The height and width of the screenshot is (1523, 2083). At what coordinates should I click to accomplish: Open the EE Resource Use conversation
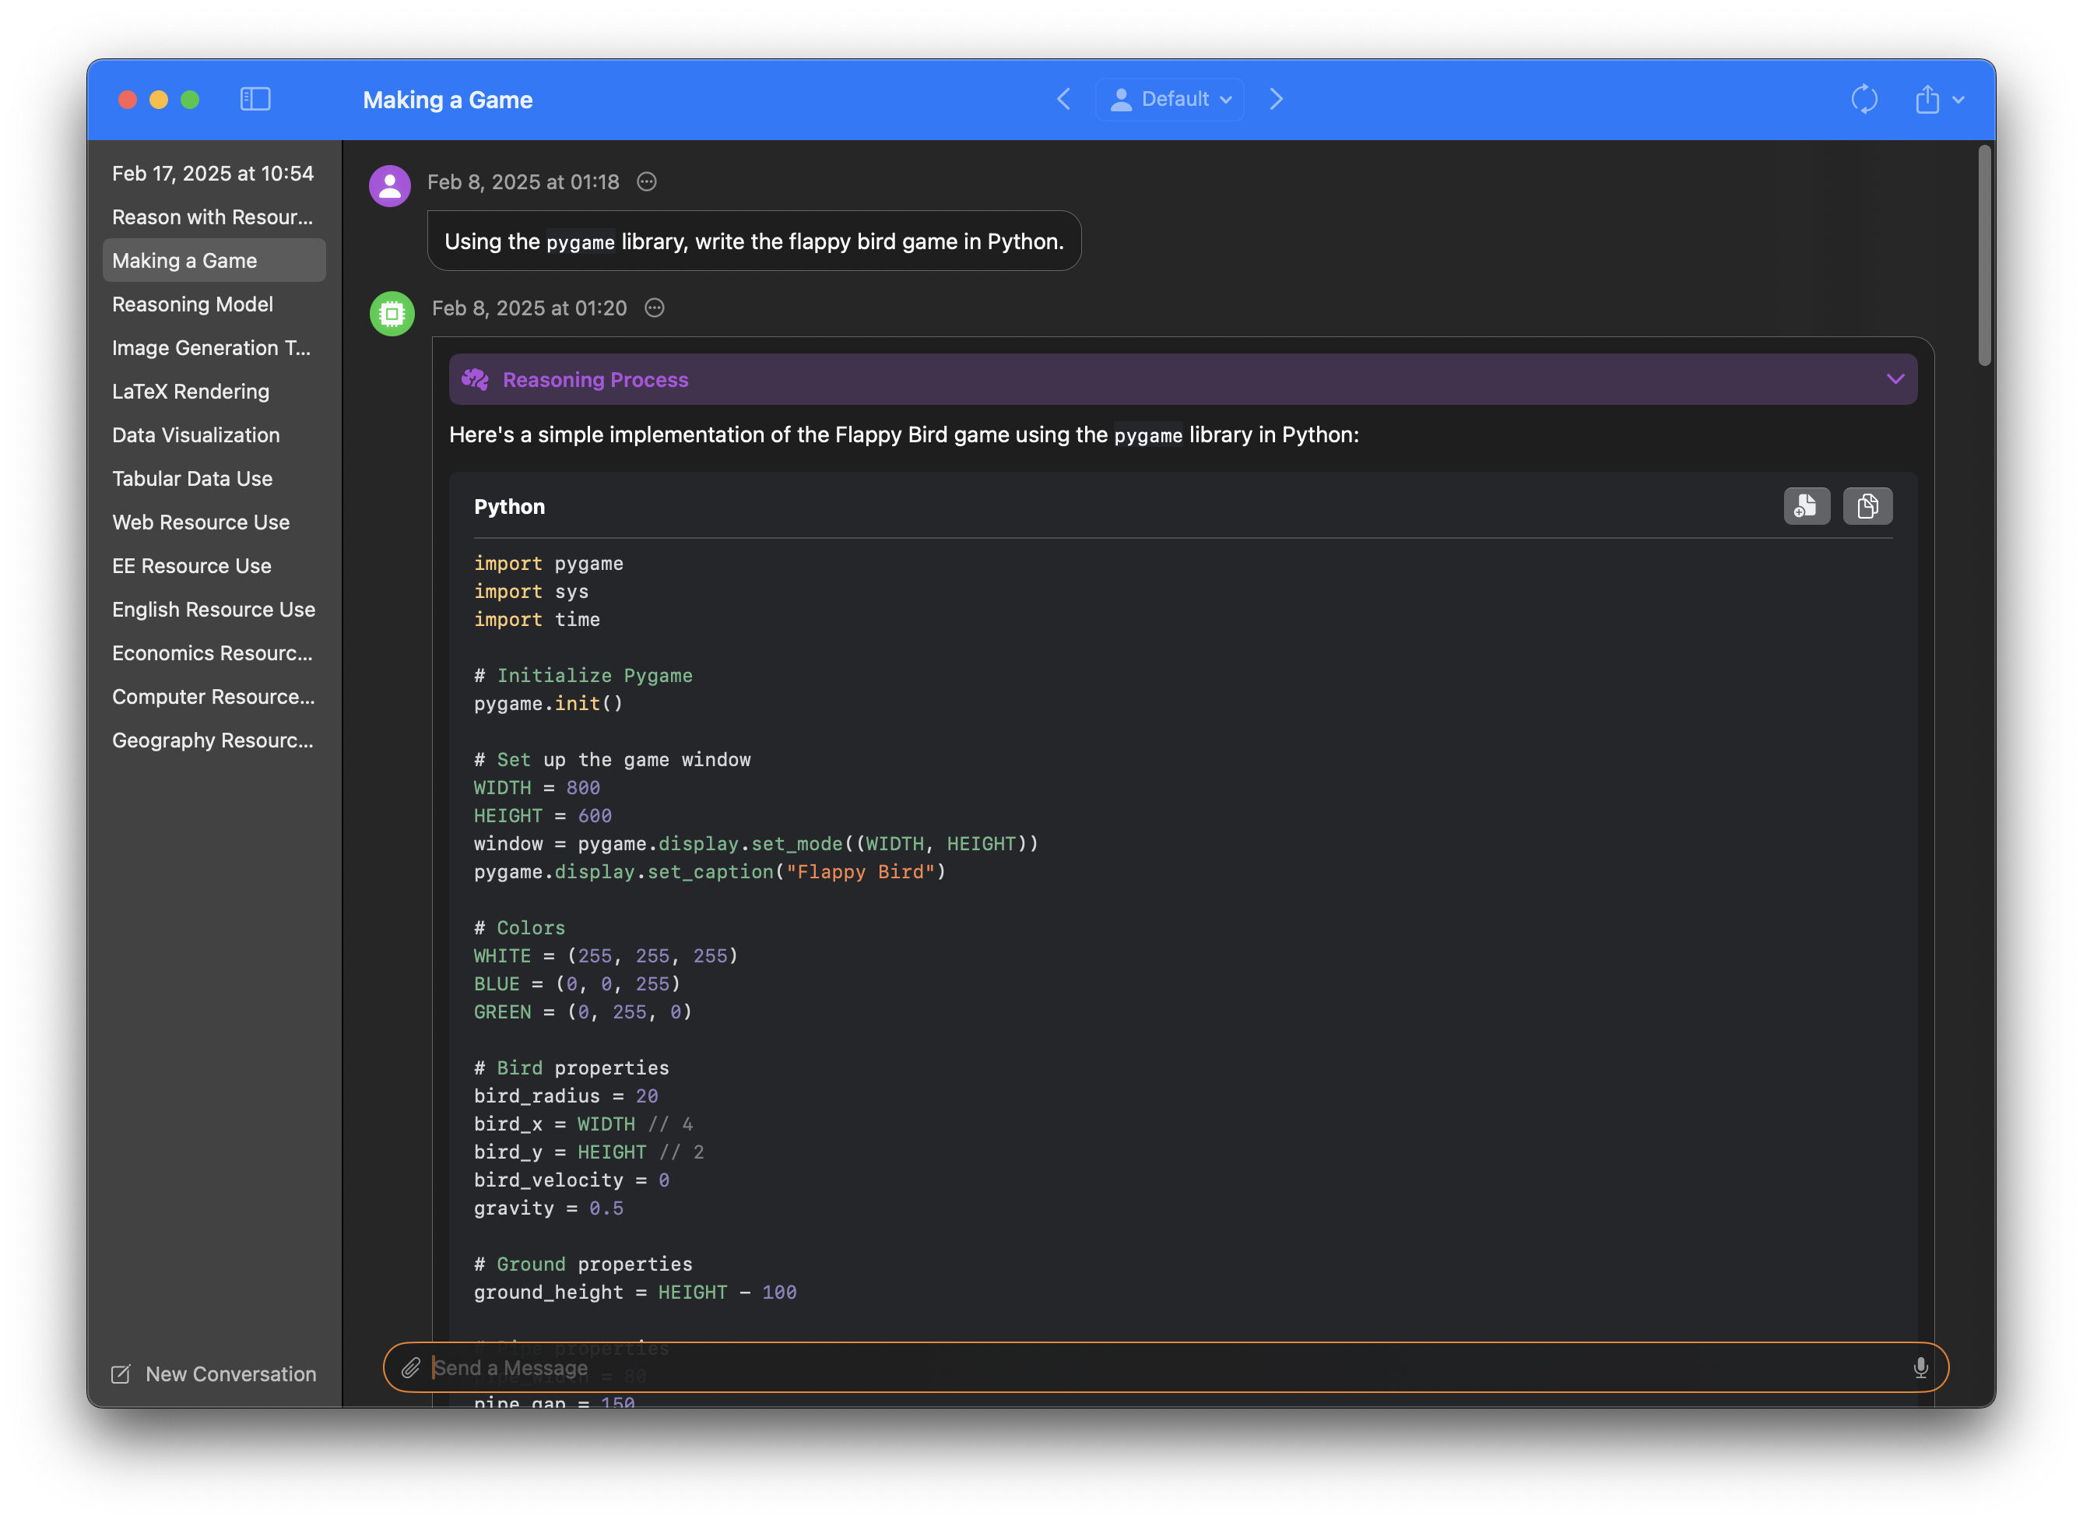coord(214,565)
